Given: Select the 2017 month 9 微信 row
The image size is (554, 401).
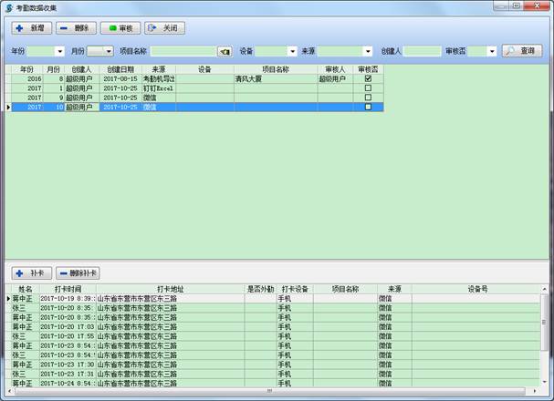Looking at the screenshot, I should (137, 98).
